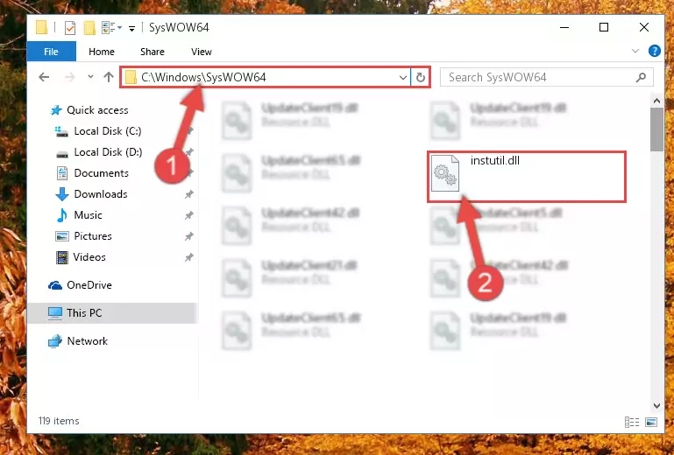
Task: Click the pin icon beside Videos
Action: (x=188, y=257)
